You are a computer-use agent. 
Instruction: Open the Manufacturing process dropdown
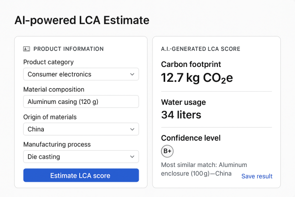click(81, 157)
